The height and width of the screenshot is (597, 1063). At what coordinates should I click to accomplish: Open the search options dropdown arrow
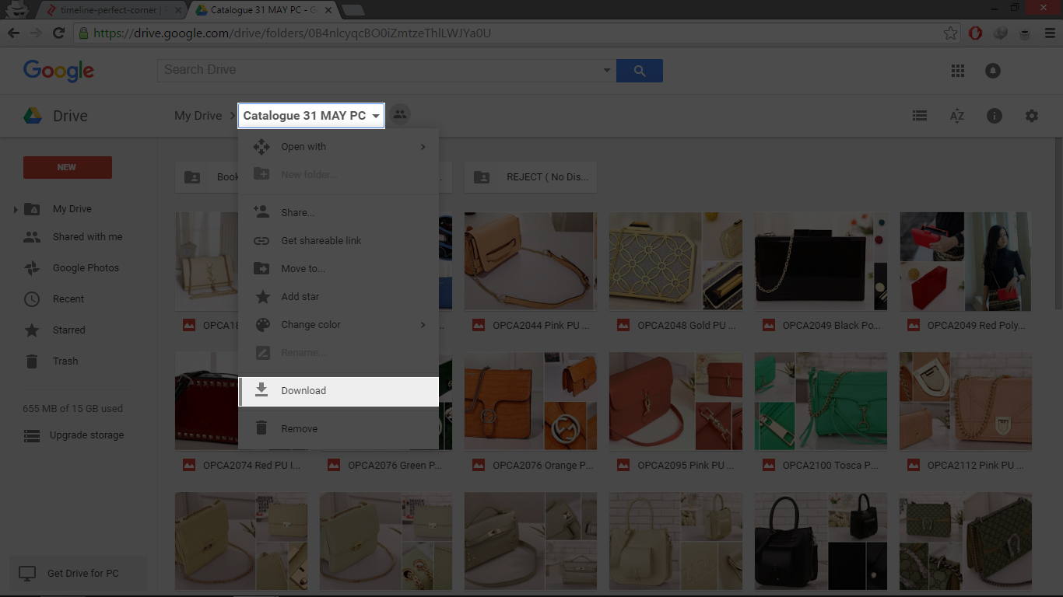607,71
